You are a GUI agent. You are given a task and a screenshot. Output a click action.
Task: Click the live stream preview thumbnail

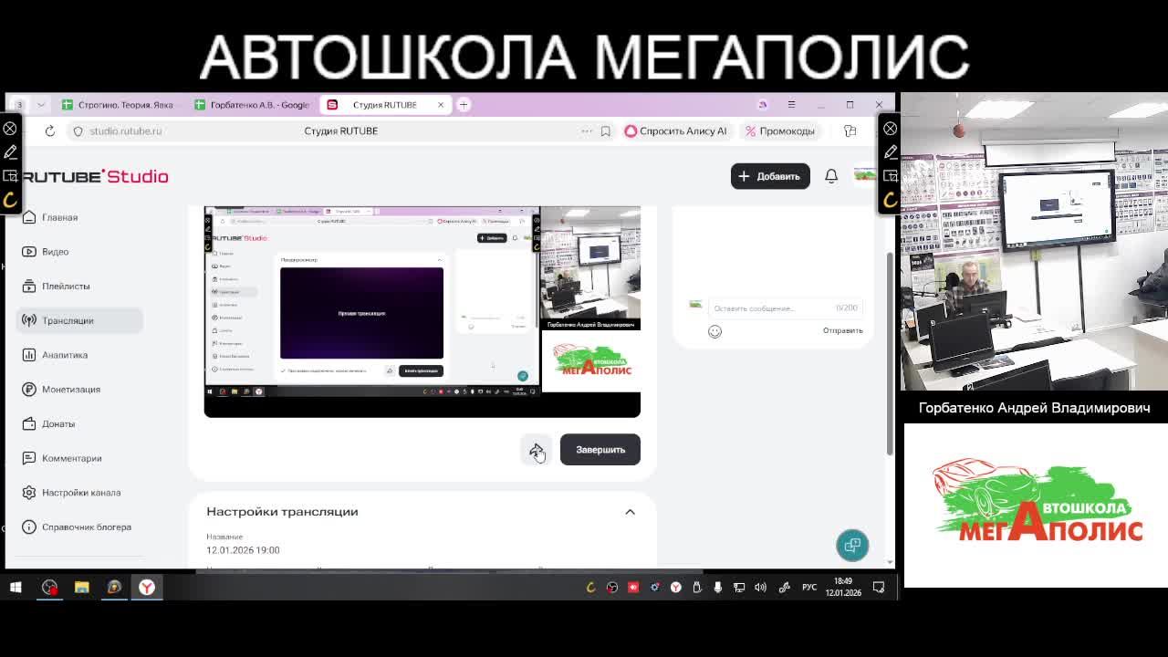[422, 311]
